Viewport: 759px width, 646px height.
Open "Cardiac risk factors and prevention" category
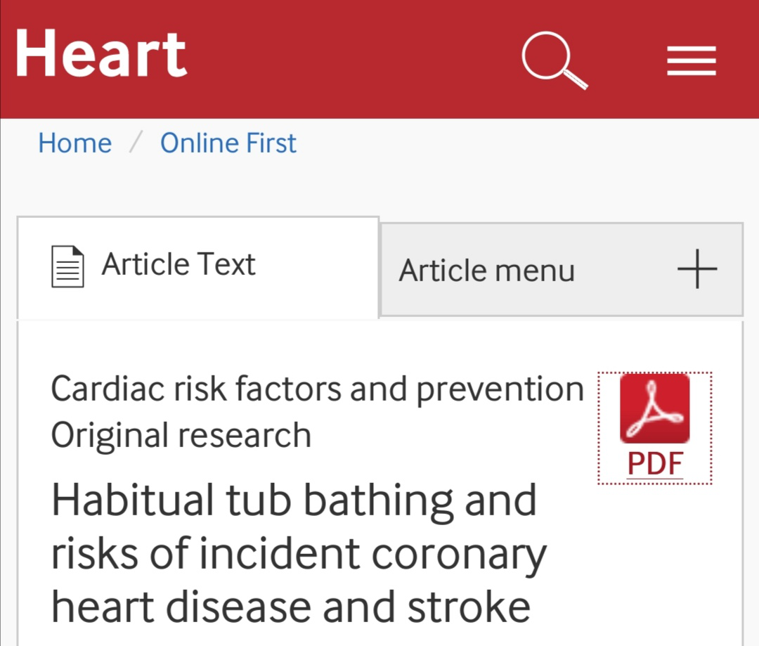(317, 389)
